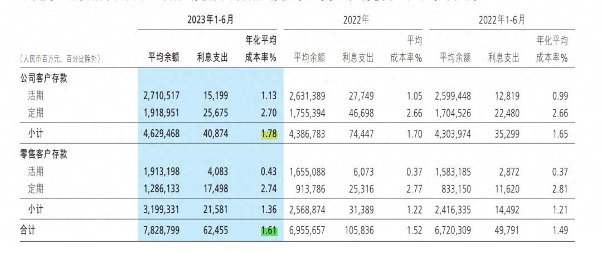This screenshot has height=253, width=602.
Task: Select the 合计 total row label
Action: 27,230
